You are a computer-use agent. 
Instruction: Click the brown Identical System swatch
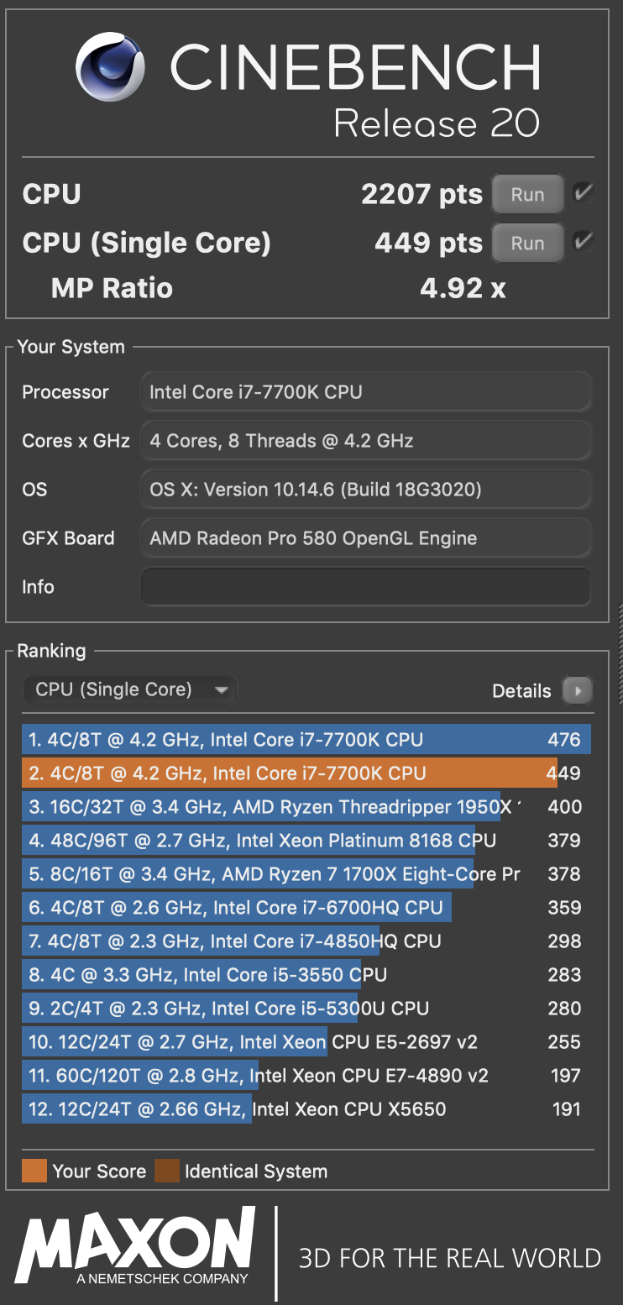[x=166, y=1171]
